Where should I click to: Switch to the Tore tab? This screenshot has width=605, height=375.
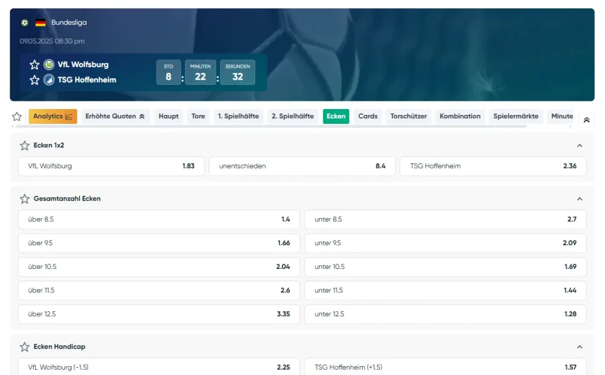click(199, 116)
